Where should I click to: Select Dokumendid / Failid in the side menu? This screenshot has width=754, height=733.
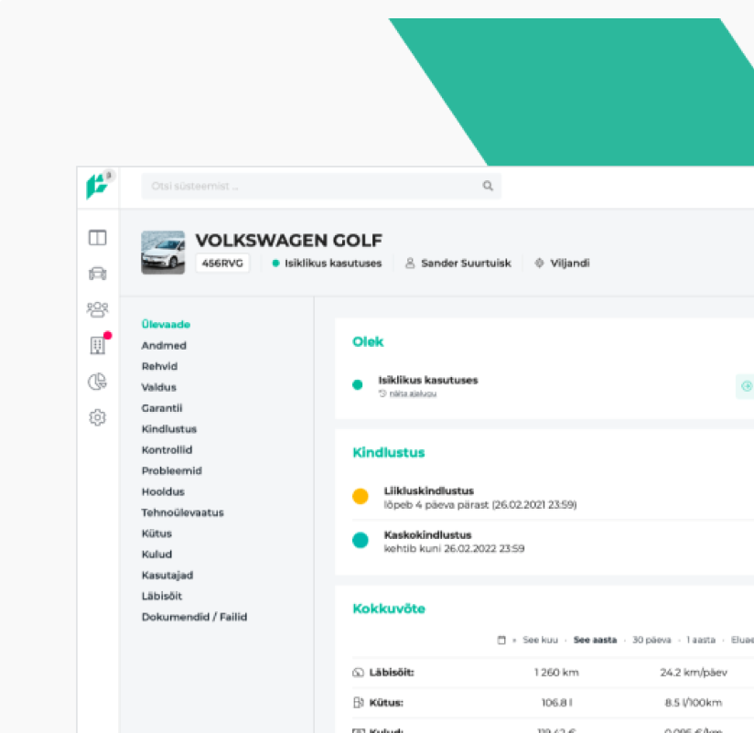click(194, 617)
